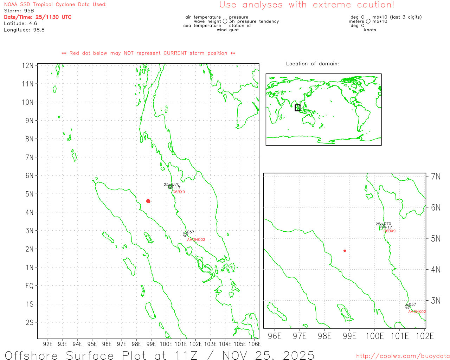Select AMOHK02 station circle in zoomed inset map
This screenshot has width=450, height=360.
(x=407, y=307)
